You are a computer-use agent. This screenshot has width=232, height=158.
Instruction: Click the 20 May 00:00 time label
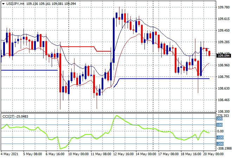[213, 154]
